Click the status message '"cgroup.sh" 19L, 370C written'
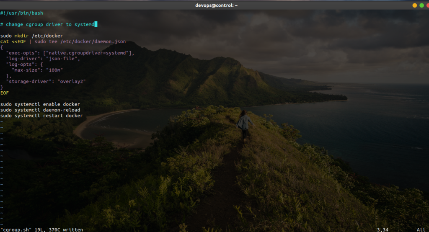Viewport: 429px width, 232px height. (41, 229)
